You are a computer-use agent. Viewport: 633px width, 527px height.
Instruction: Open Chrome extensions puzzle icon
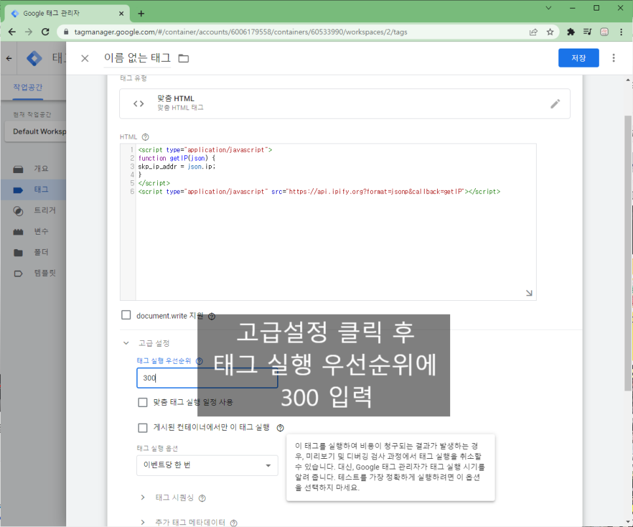(571, 32)
